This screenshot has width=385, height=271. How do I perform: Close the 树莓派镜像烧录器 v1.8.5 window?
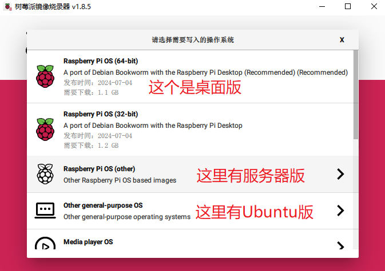point(374,7)
